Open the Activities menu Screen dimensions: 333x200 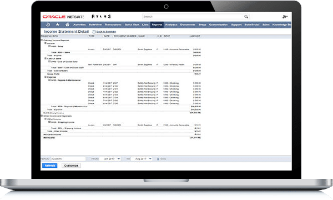[79, 24]
